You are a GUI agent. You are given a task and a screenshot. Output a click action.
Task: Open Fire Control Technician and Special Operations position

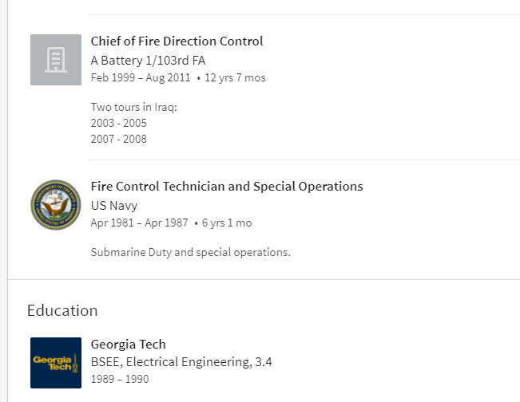click(227, 187)
